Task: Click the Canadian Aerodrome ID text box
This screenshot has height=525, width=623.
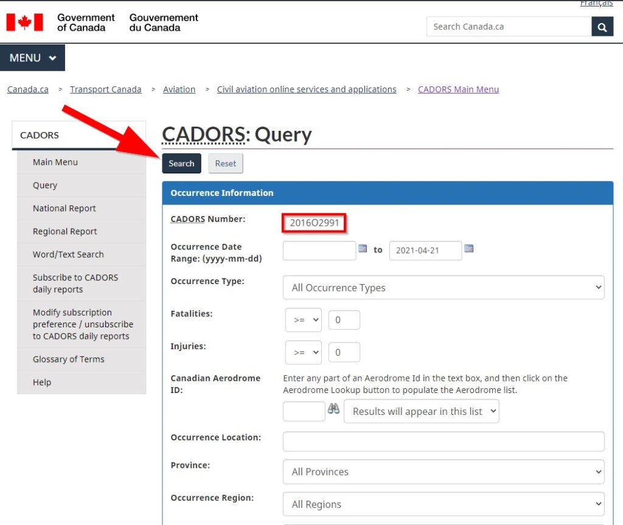Action: (x=304, y=411)
